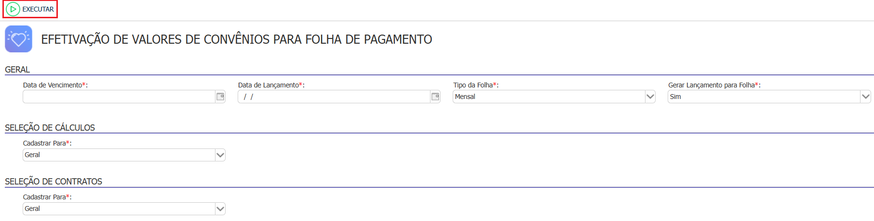Click the Efetivação de Valores page title
Screen dimensions: 874x221
click(237, 39)
